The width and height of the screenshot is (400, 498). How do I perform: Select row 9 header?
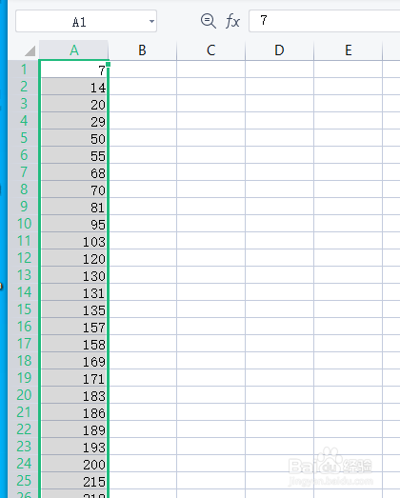[x=24, y=207]
